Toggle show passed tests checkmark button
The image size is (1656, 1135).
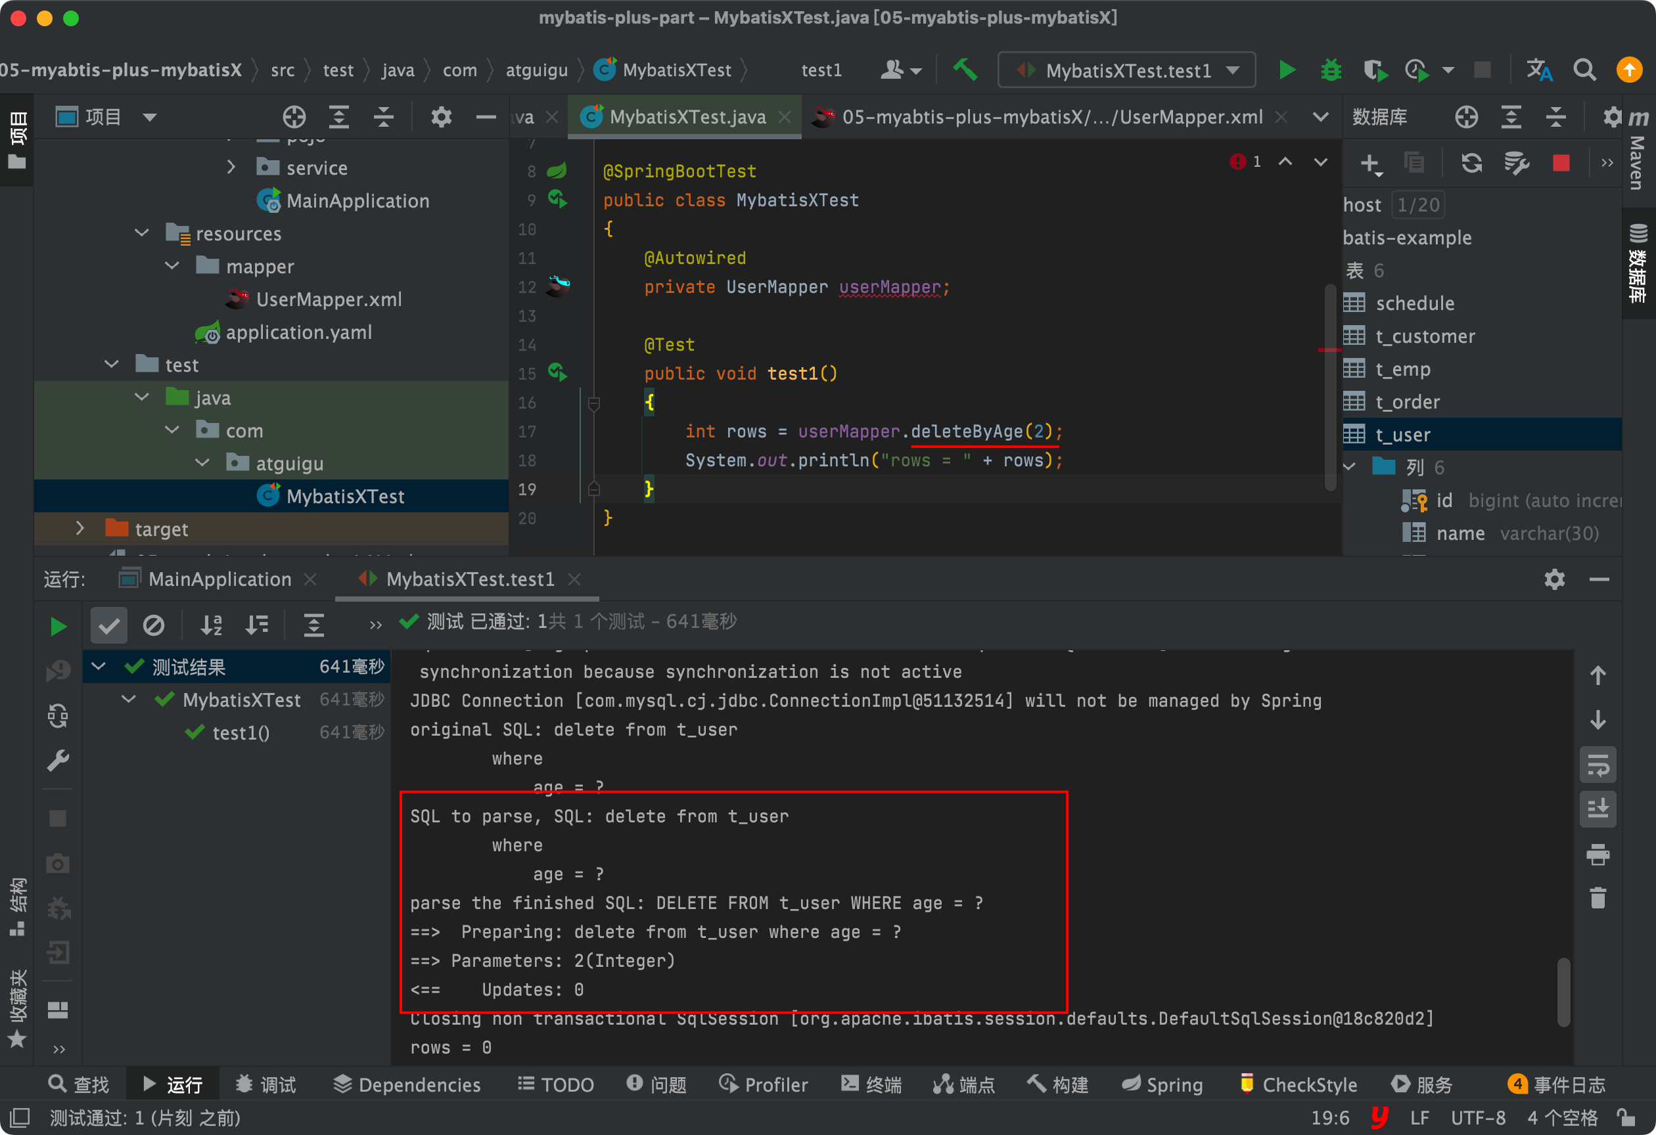(x=108, y=625)
